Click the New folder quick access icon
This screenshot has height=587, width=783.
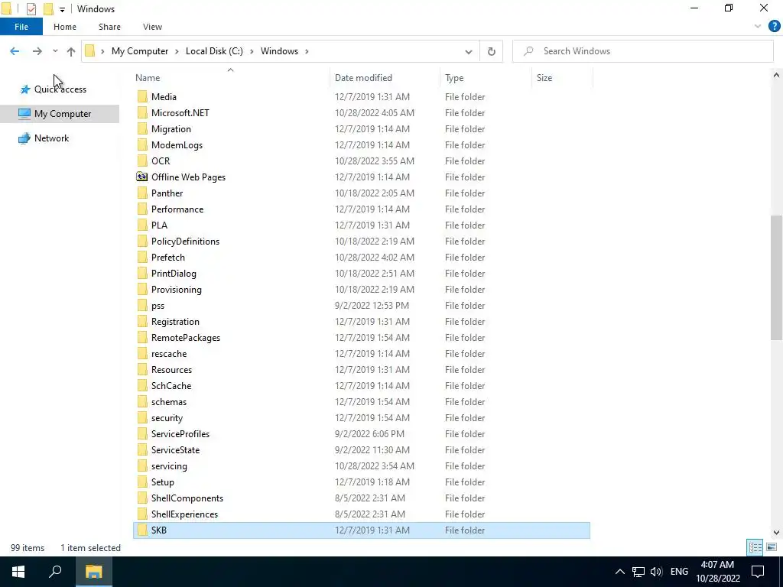48,9
